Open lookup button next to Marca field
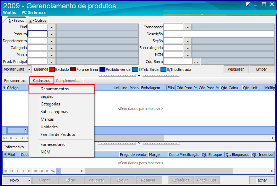This screenshot has height=186, width=277. point(52,55)
